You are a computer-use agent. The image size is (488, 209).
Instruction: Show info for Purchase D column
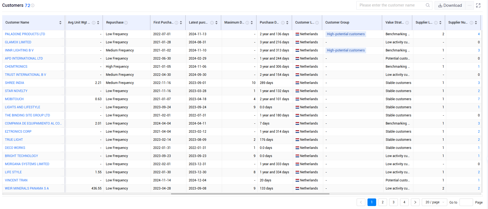[x=283, y=23]
